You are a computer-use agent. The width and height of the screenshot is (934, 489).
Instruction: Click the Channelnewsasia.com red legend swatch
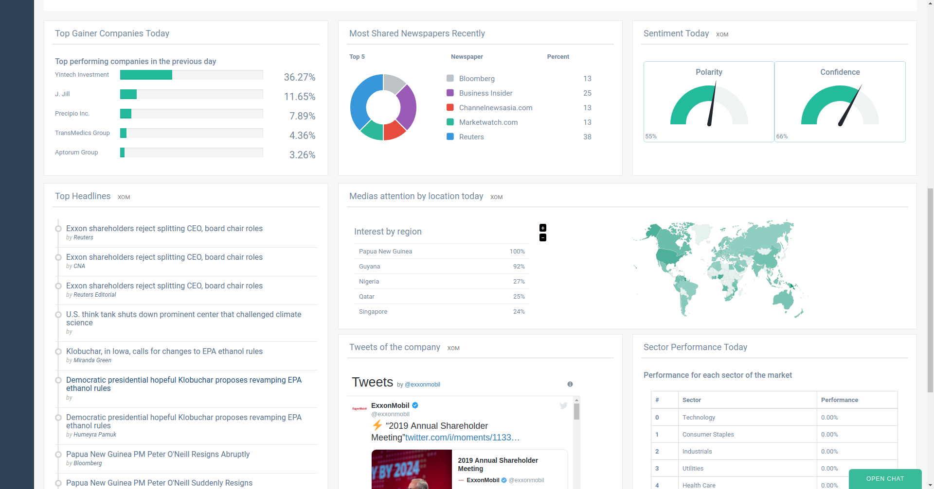[450, 107]
